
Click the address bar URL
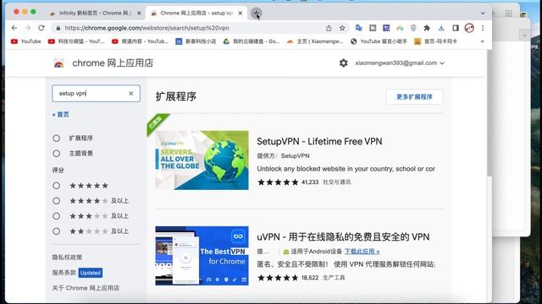[147, 28]
